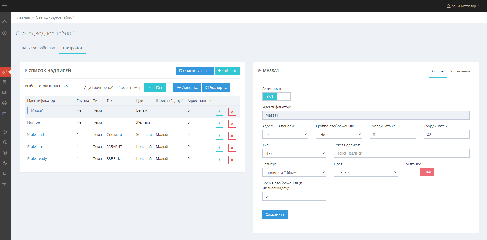Delete the Scale_error row with red X
This screenshot has width=487, height=240.
pos(232,148)
